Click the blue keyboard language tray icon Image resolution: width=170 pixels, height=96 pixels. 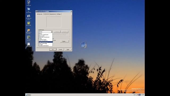pos(140,95)
